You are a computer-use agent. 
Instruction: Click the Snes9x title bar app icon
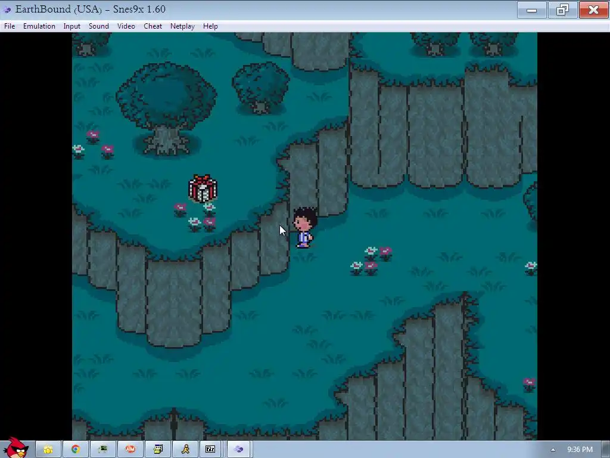(x=7, y=10)
